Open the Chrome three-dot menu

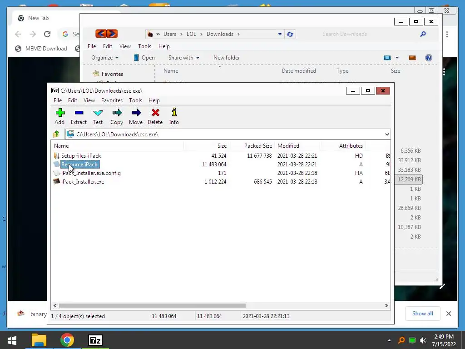pos(447,34)
